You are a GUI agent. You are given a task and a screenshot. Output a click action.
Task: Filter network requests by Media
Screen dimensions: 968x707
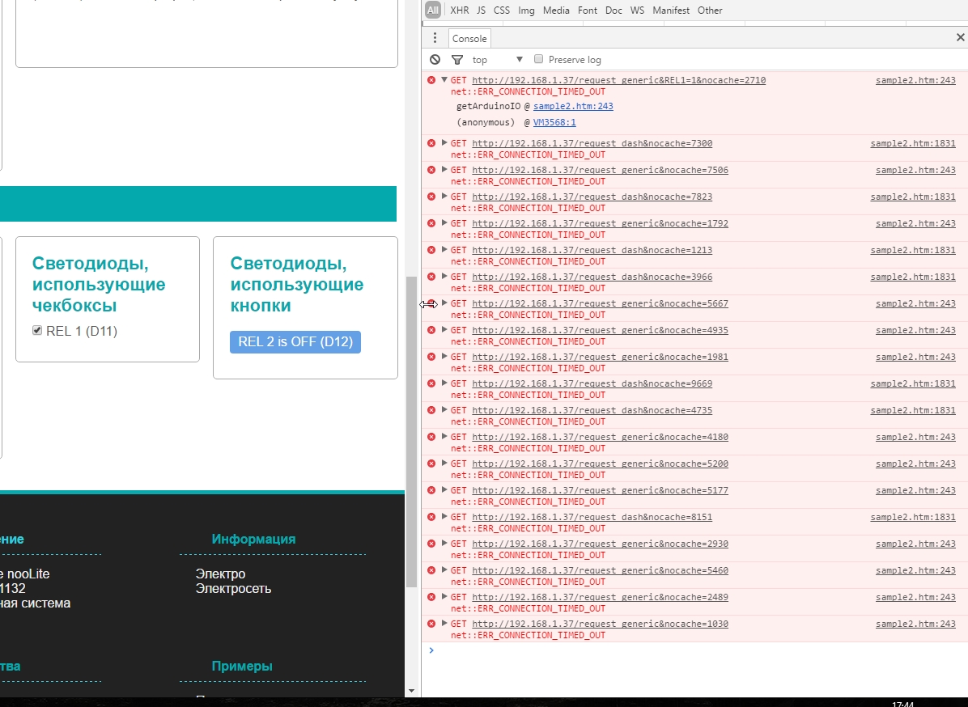click(556, 11)
